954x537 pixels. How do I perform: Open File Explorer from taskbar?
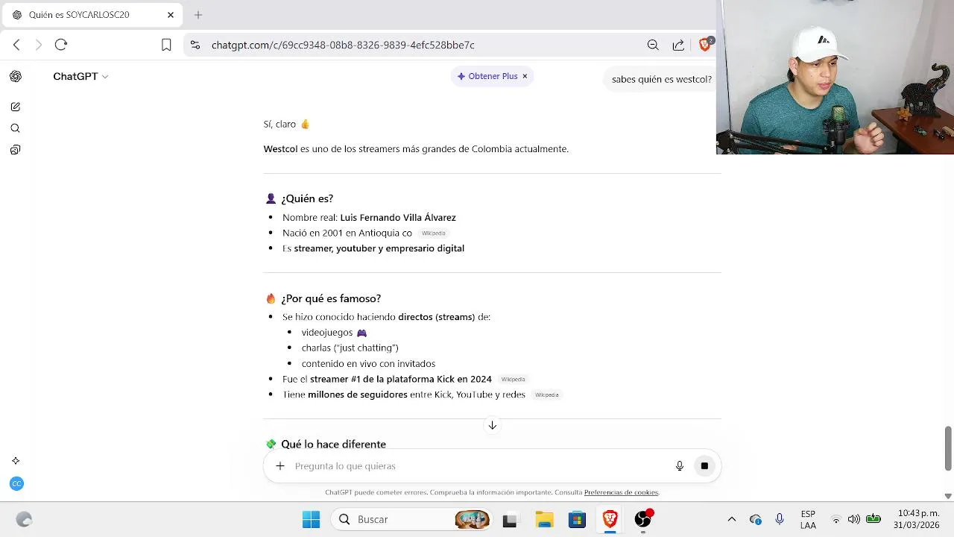click(544, 519)
